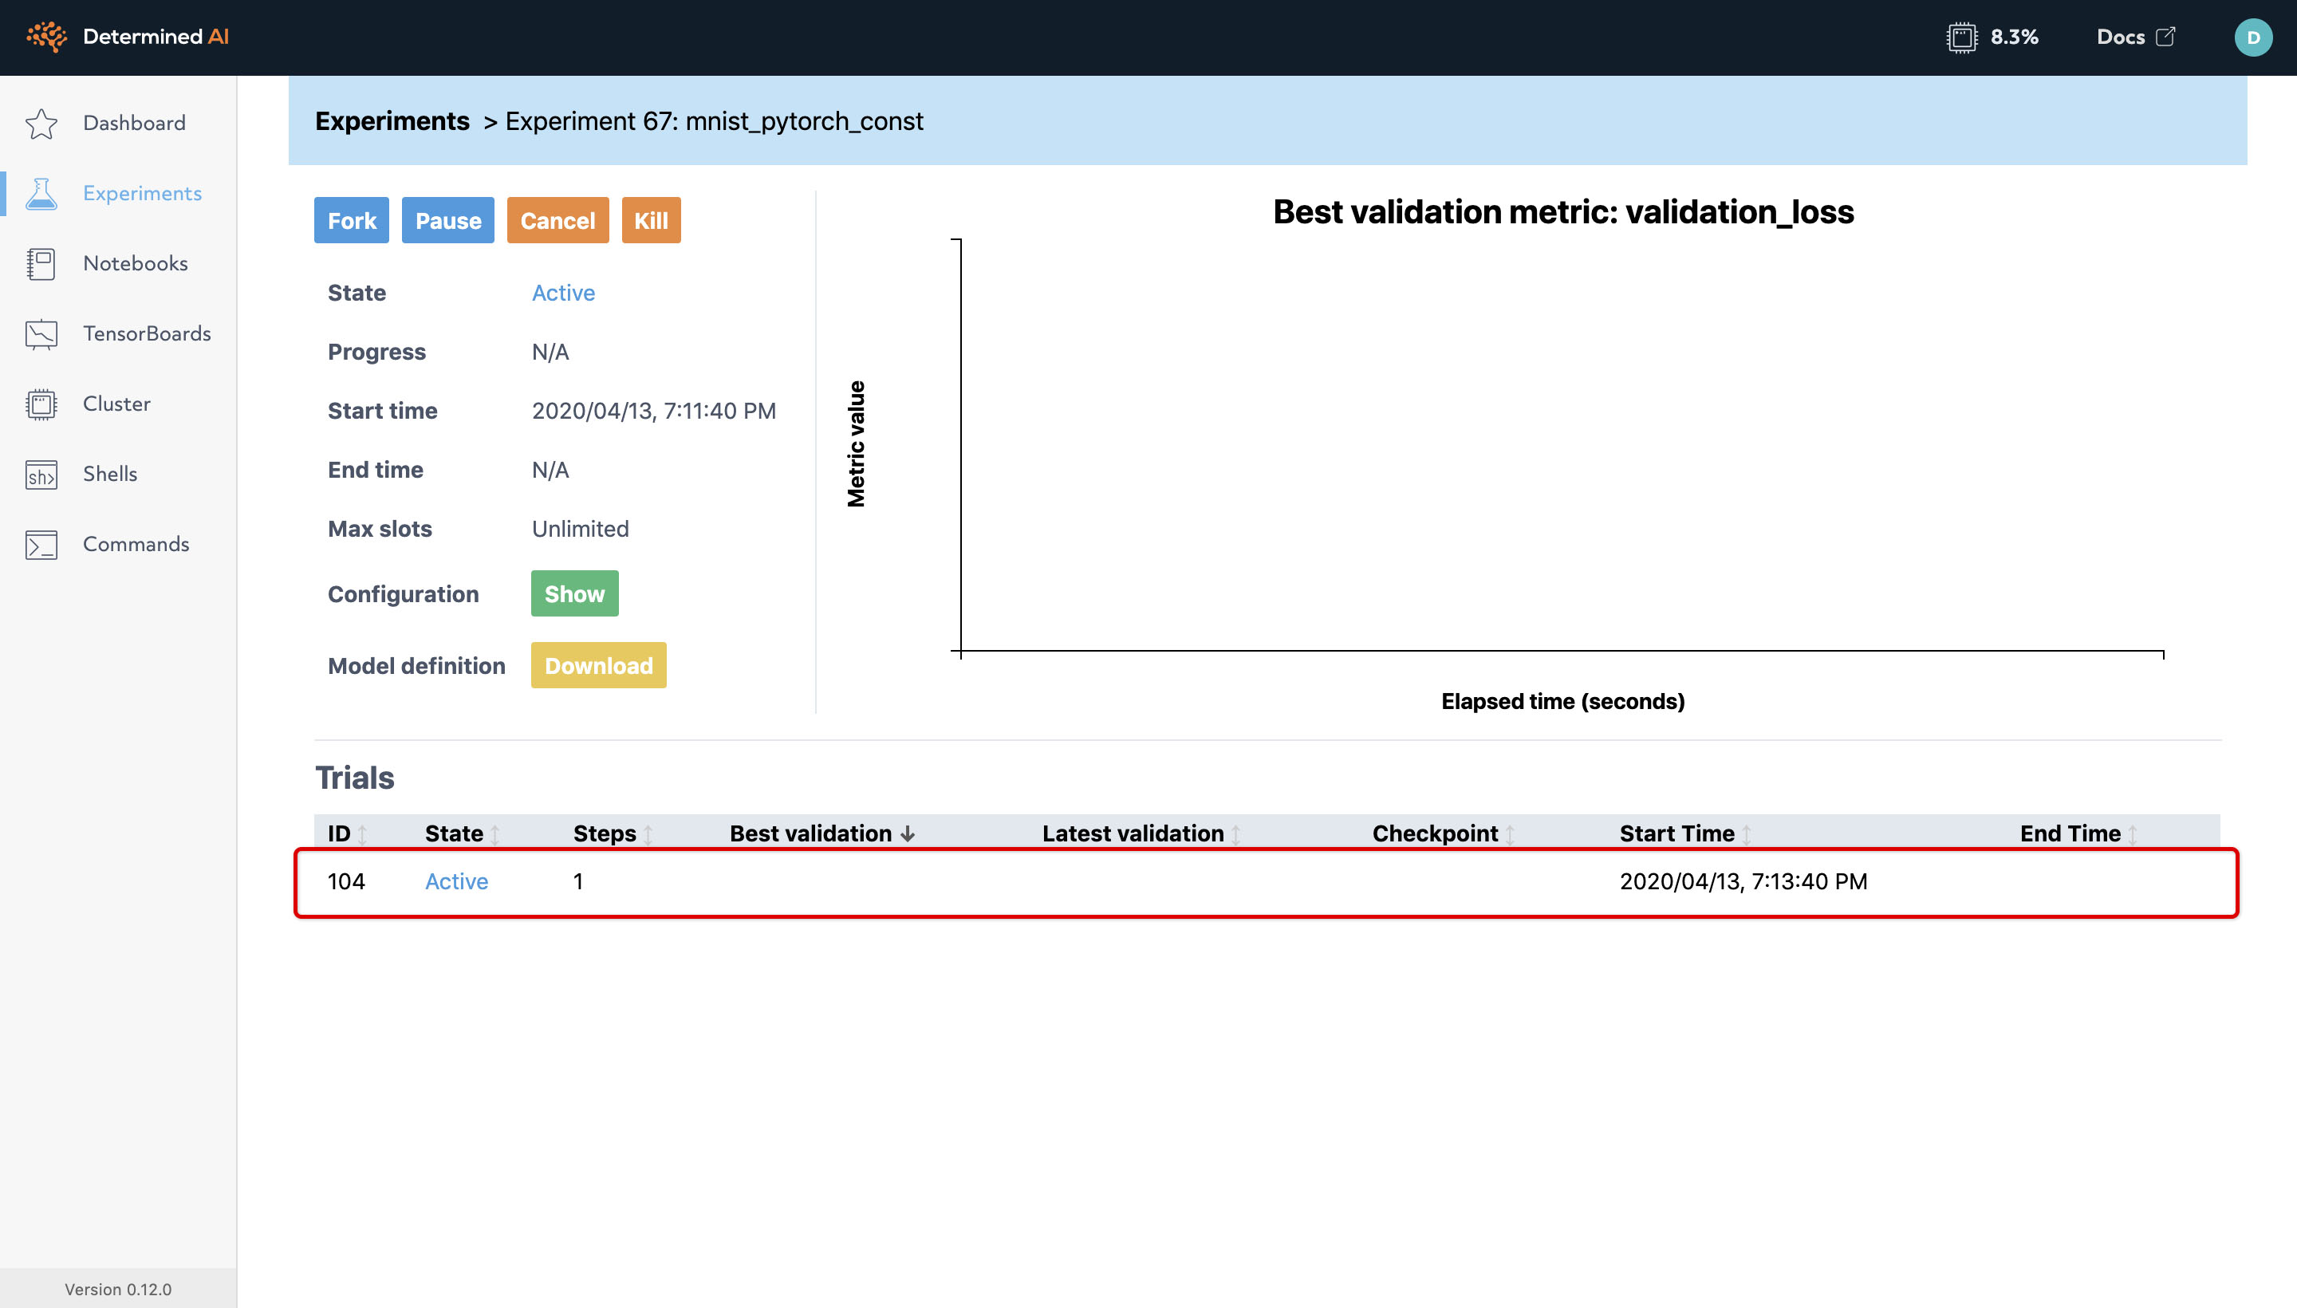Click trial start time 7:13:40 PM

coord(1743,881)
